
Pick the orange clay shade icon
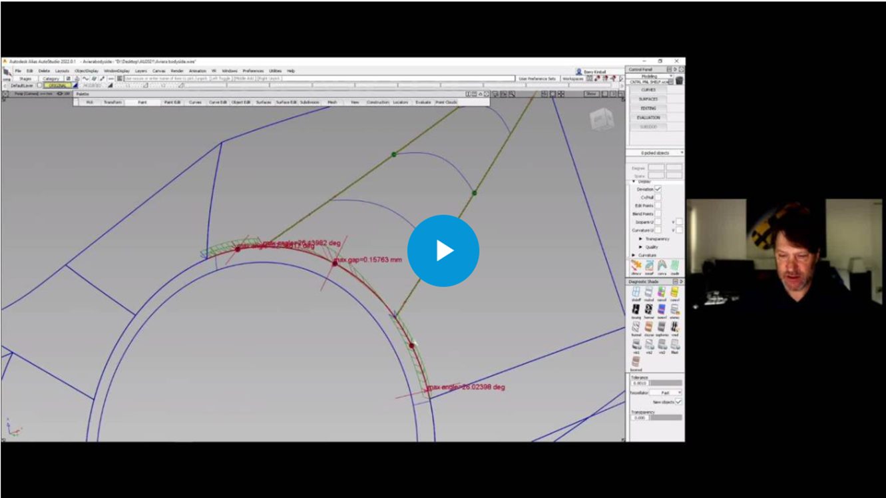649,328
